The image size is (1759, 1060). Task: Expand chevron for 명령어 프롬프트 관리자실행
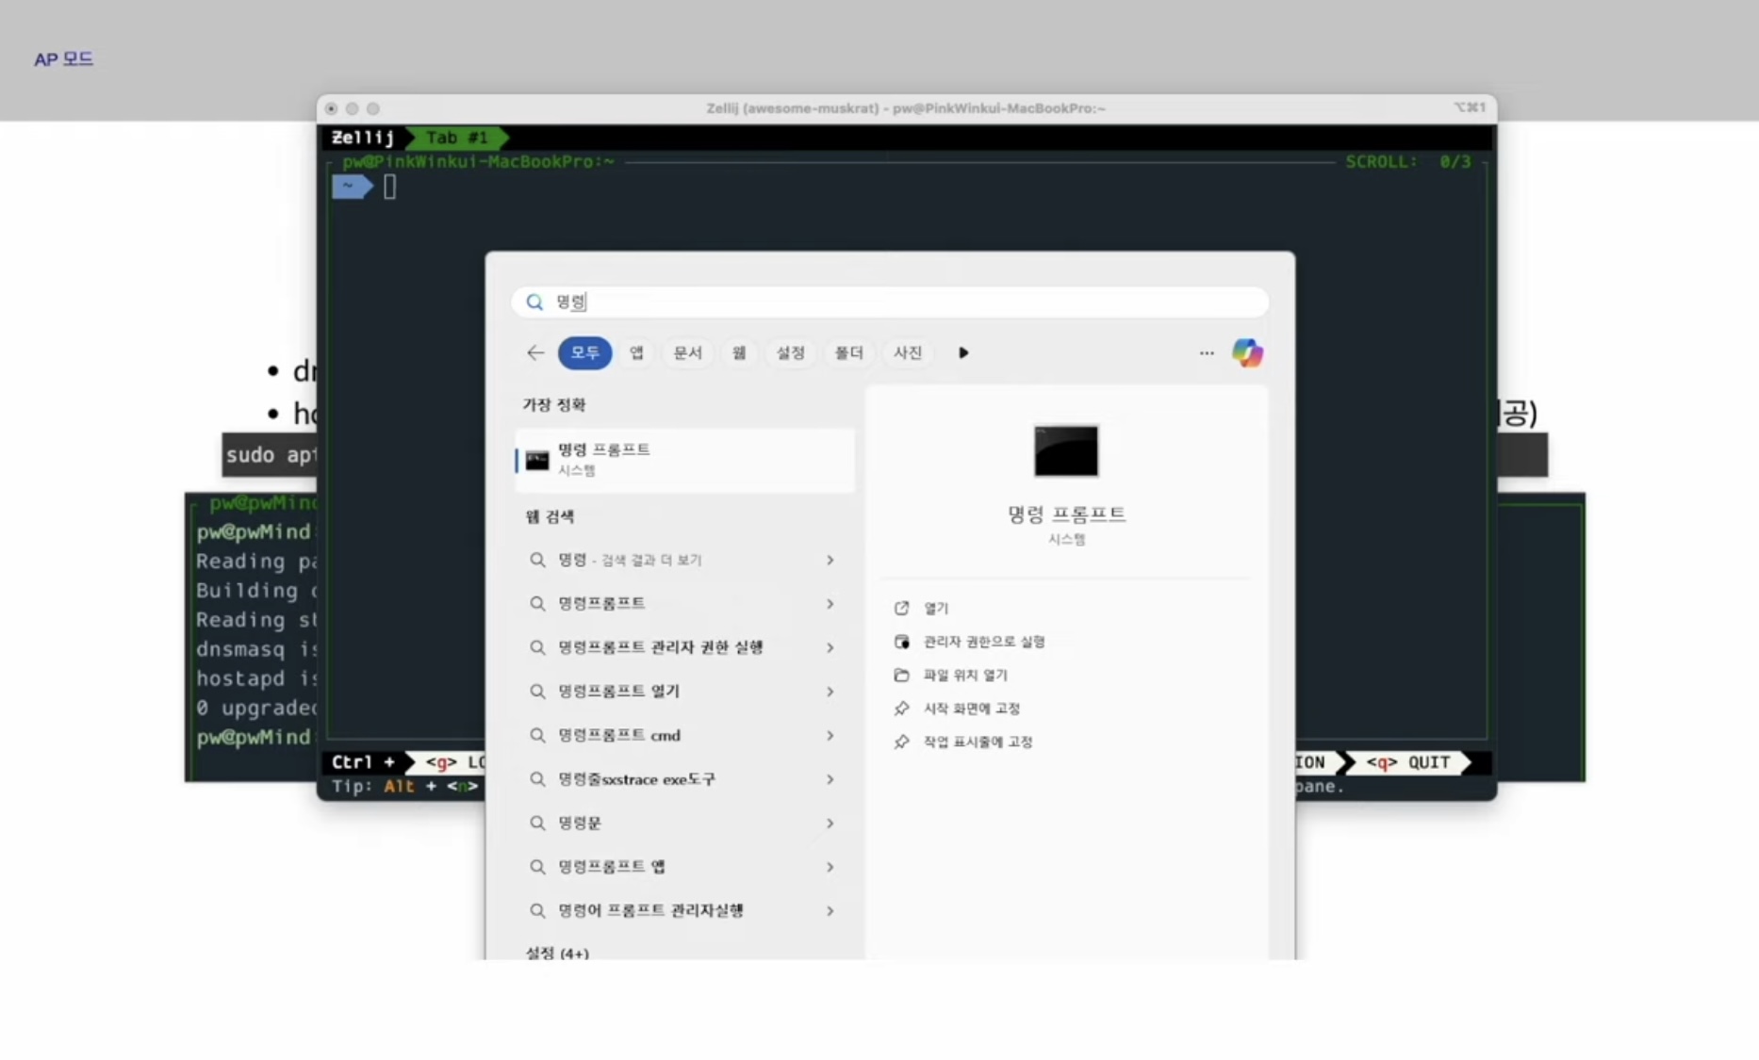point(830,910)
